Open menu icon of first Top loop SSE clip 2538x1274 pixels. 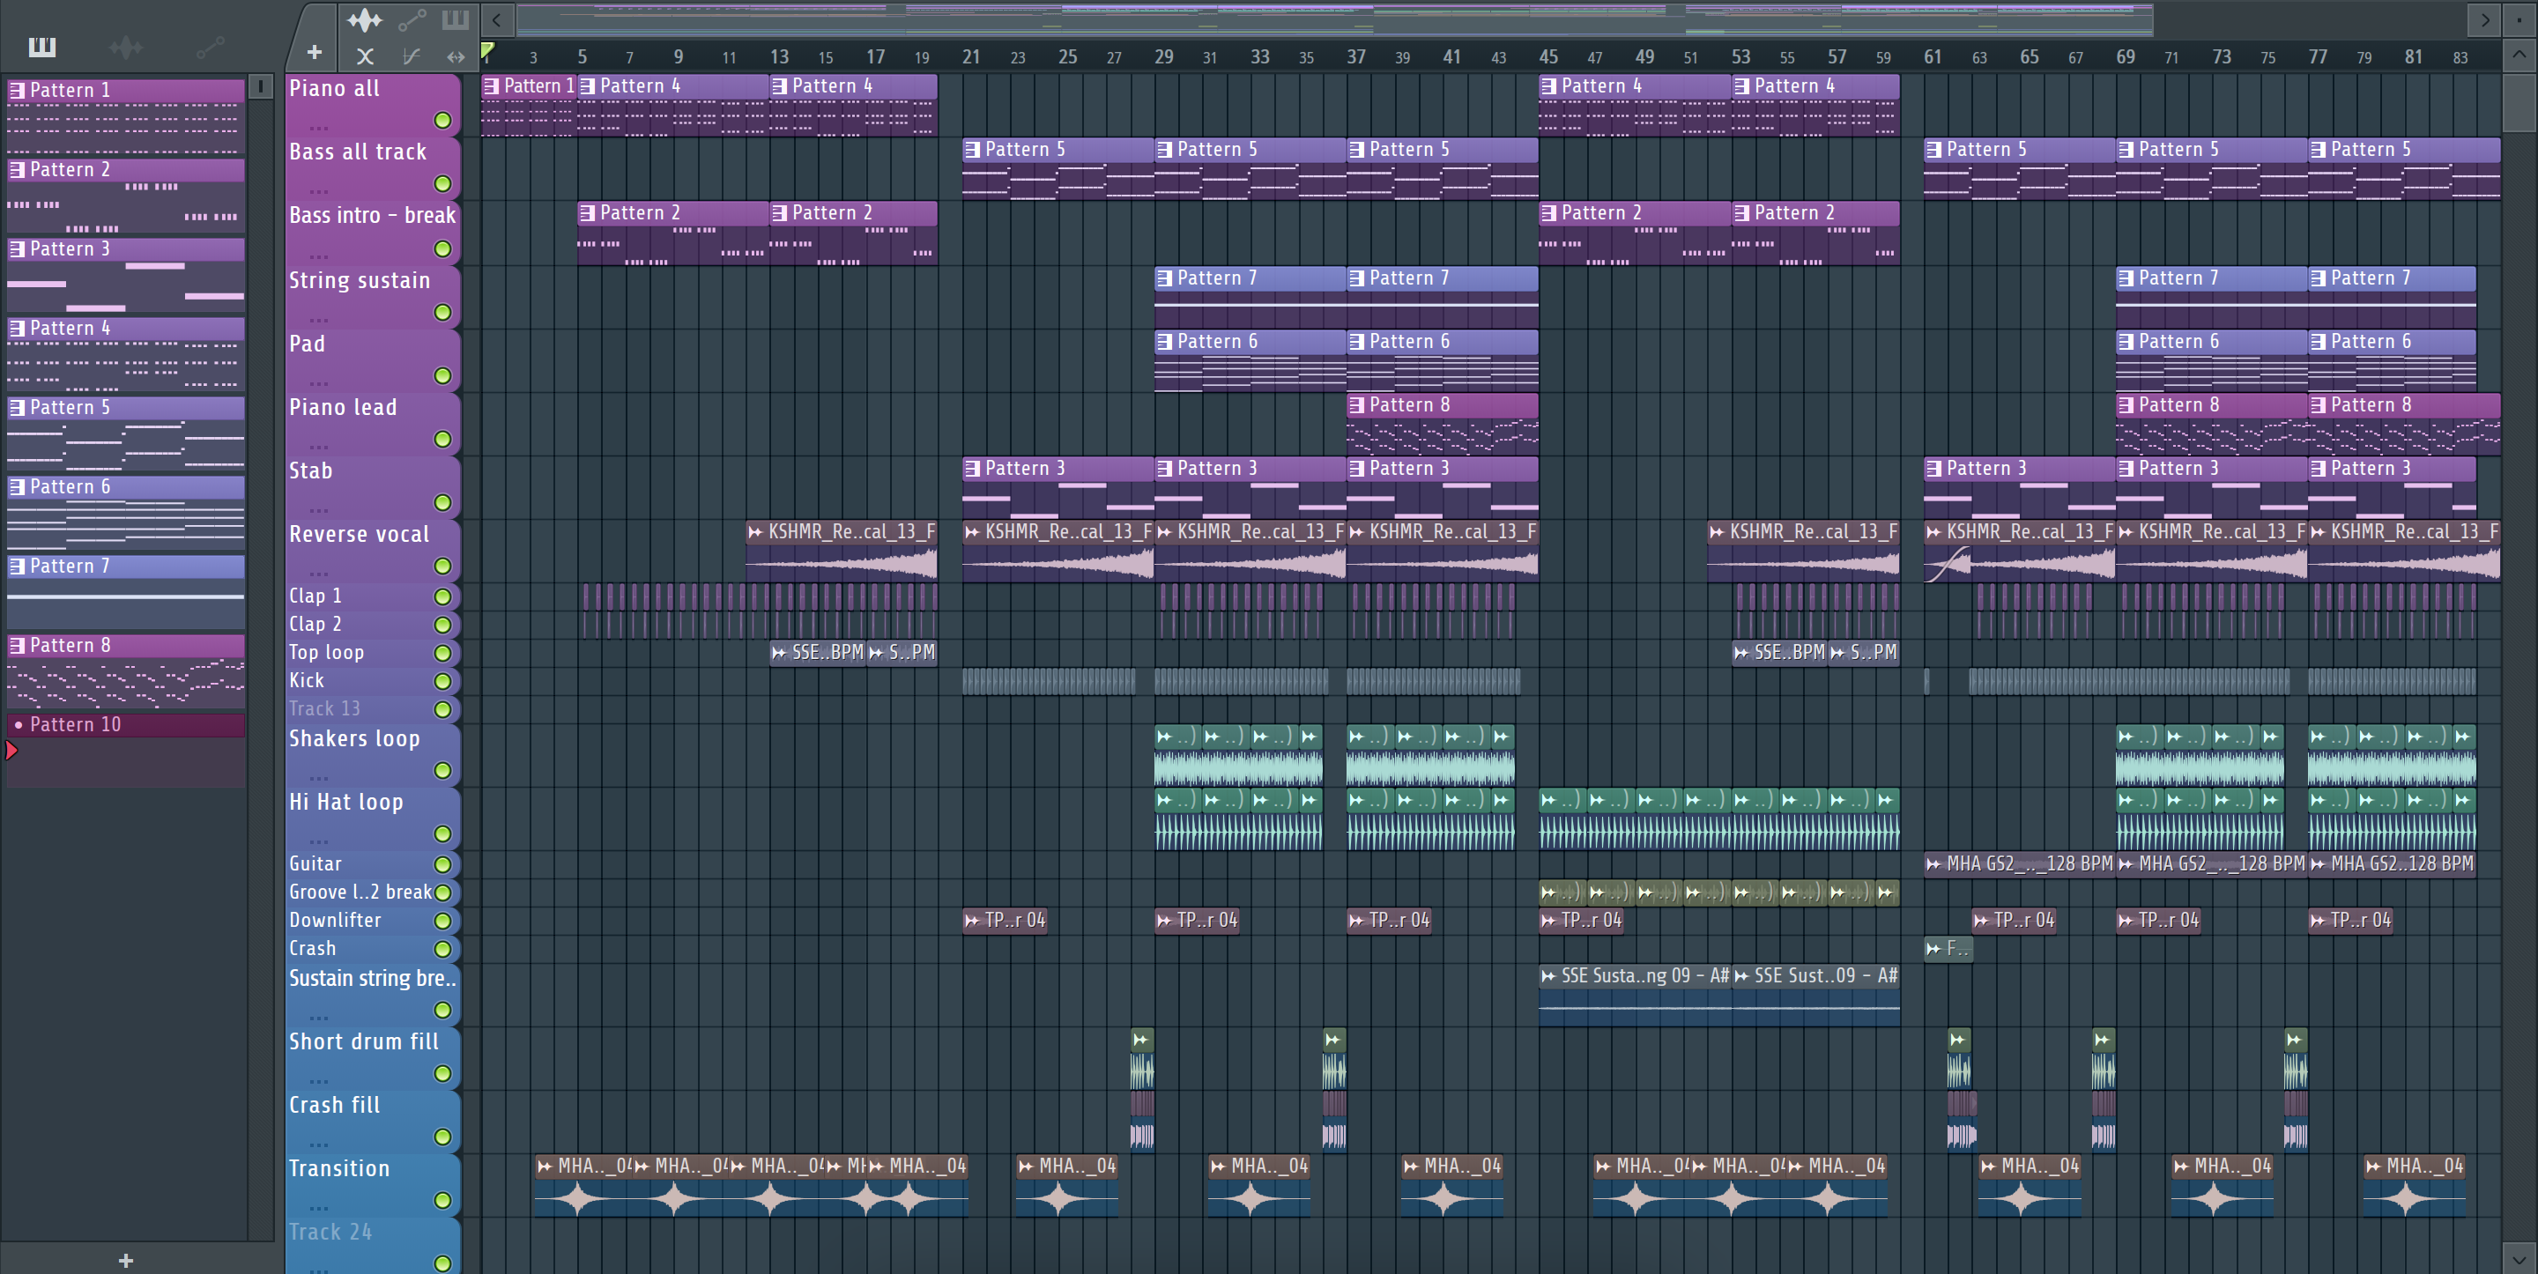pos(779,653)
